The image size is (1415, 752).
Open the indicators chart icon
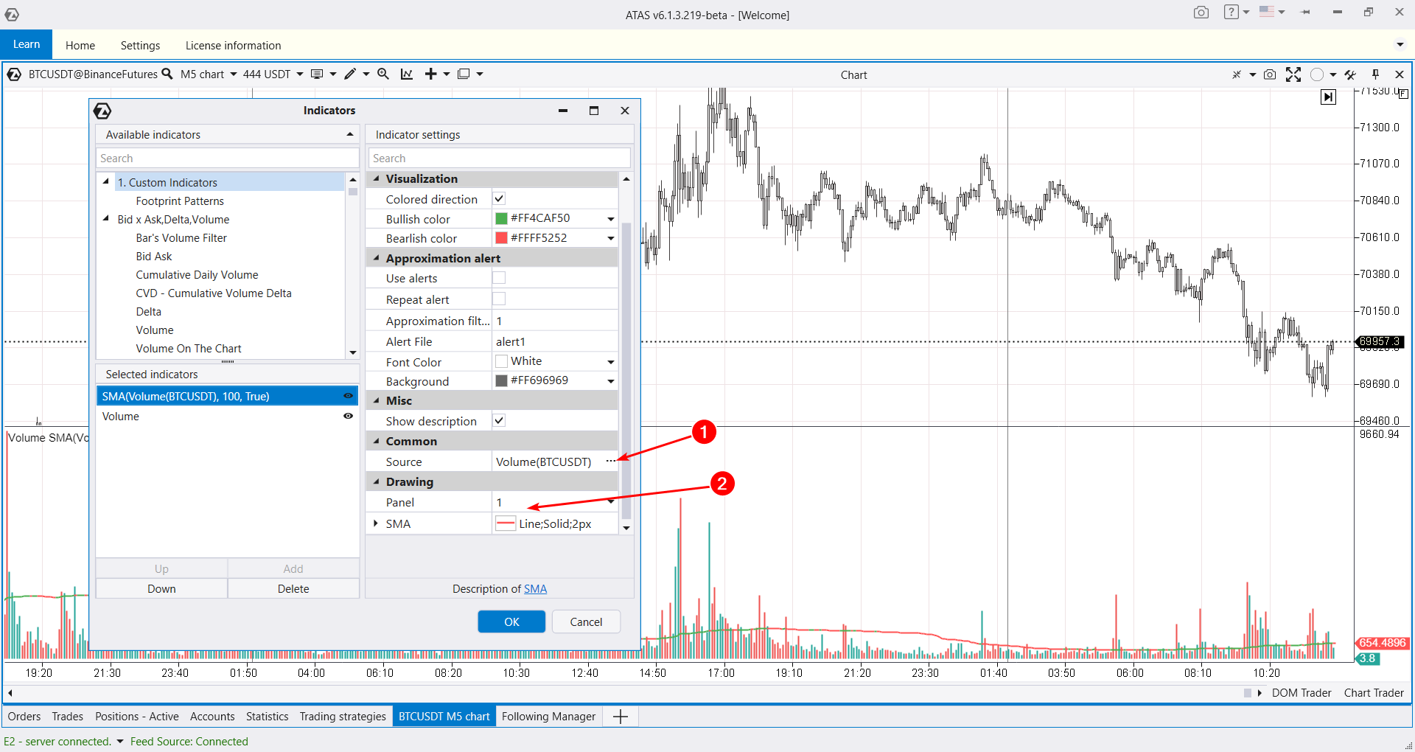point(407,74)
